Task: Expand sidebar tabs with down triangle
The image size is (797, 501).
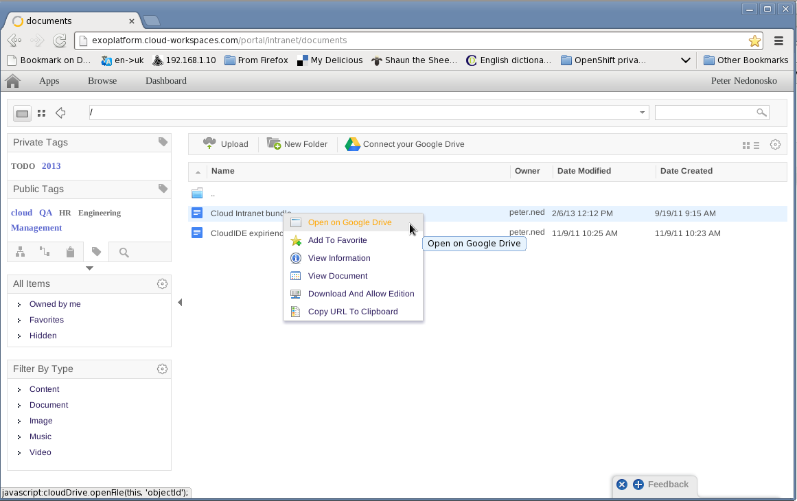Action: click(x=89, y=268)
